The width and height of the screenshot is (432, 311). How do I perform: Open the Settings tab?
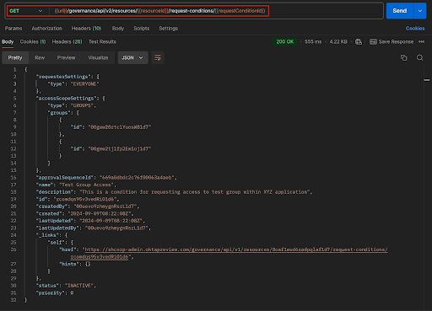click(168, 29)
